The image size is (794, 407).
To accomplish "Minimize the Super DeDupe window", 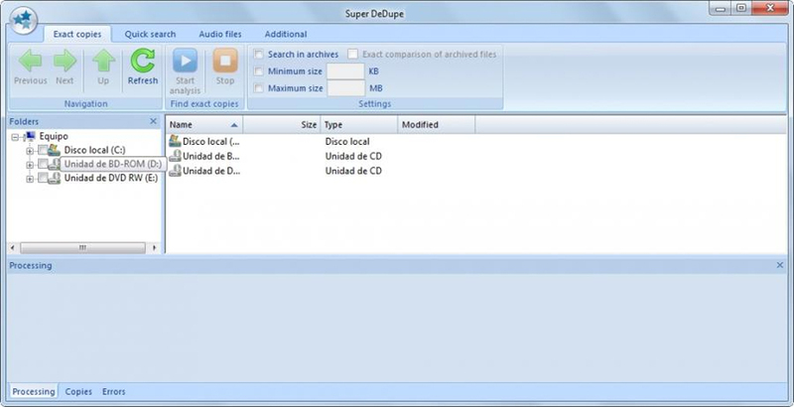I will coord(721,8).
